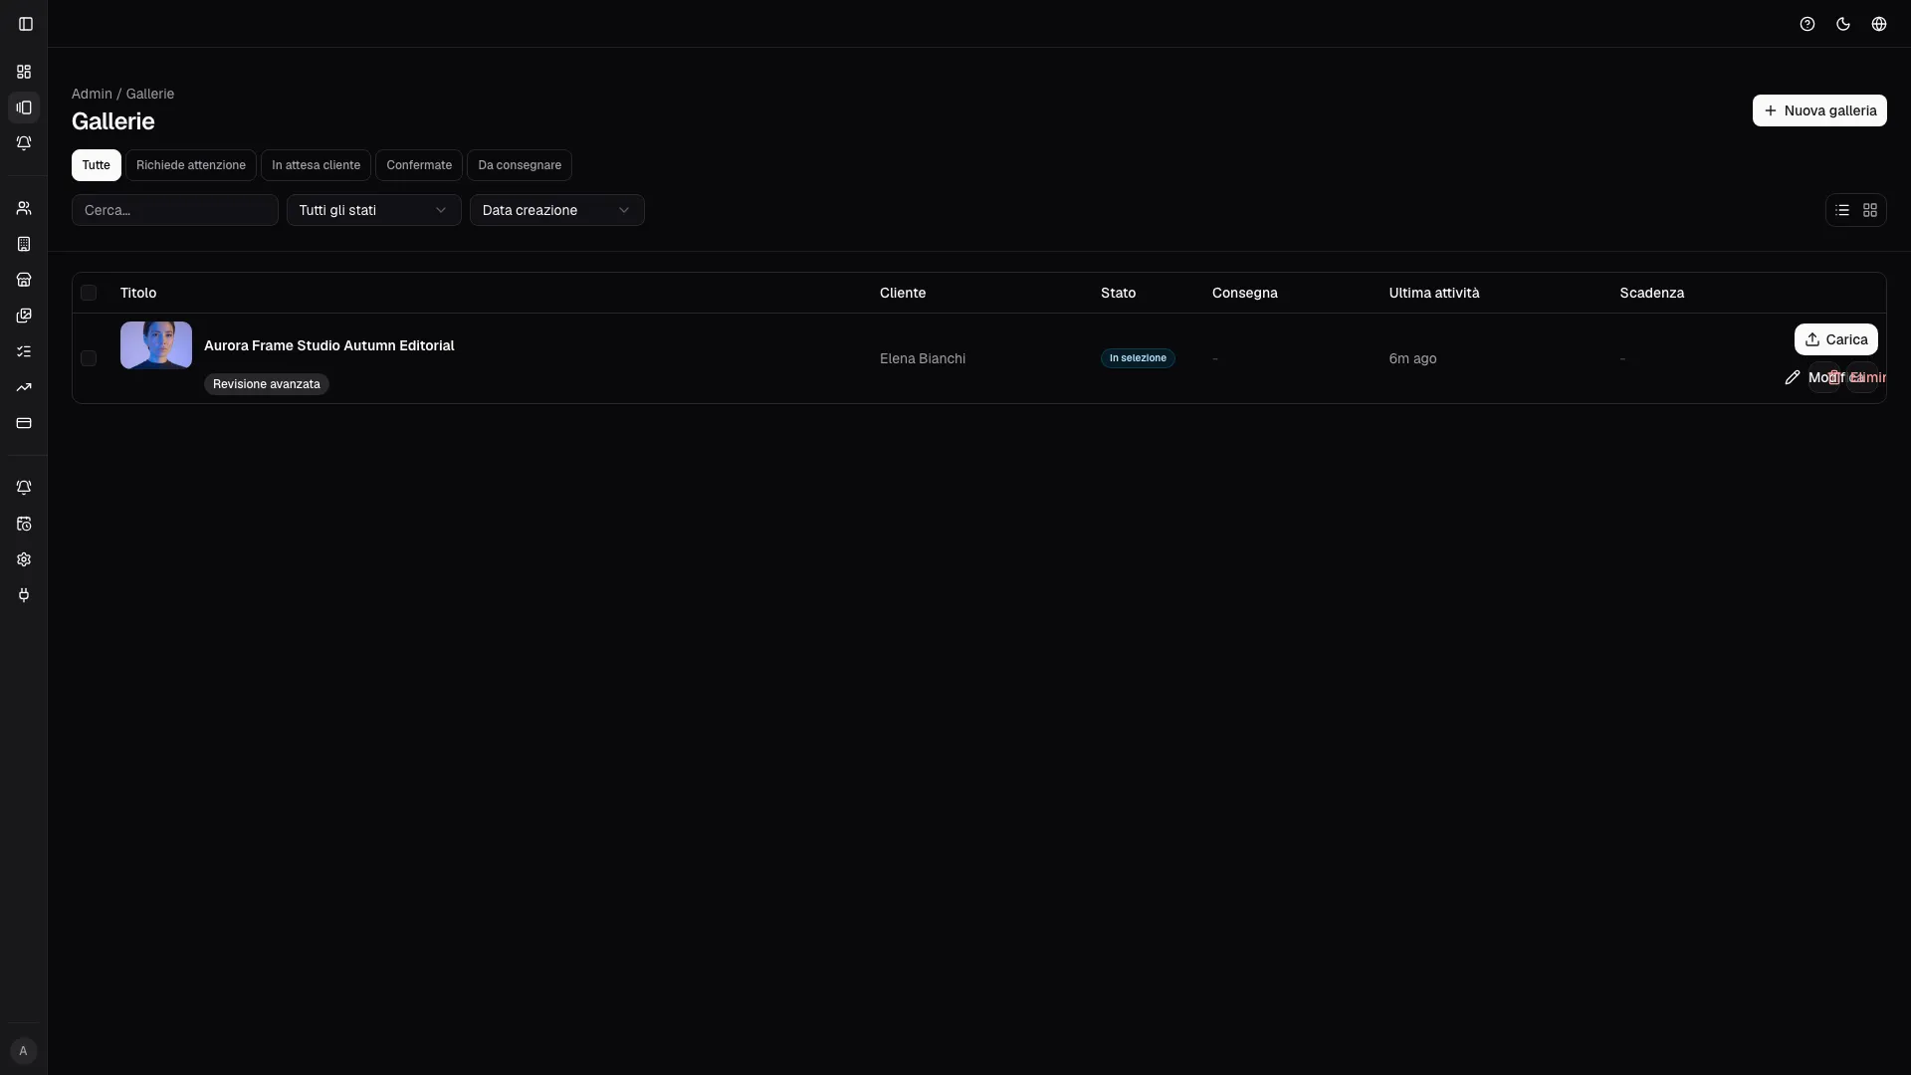The width and height of the screenshot is (1911, 1075).
Task: Switch theme with the moon icon
Action: 1843,24
